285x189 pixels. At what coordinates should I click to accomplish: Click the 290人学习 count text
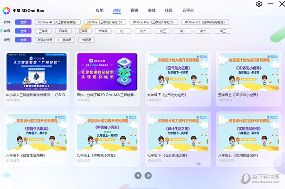coord(13,100)
